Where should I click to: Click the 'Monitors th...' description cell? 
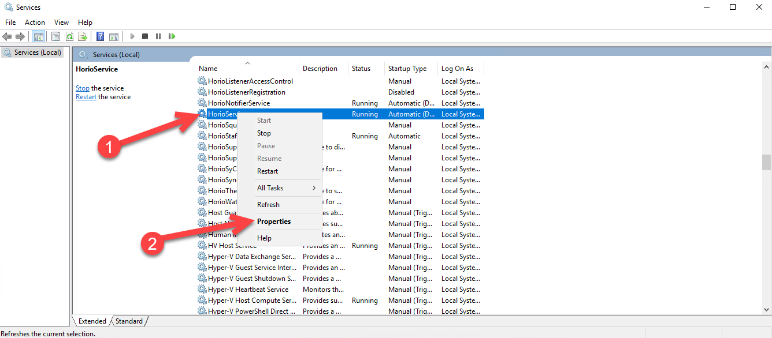pos(324,290)
